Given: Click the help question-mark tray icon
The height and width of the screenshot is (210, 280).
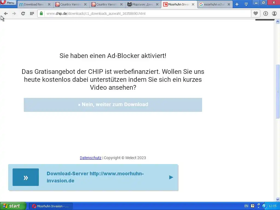Looking at the screenshot, I should pos(252,206).
